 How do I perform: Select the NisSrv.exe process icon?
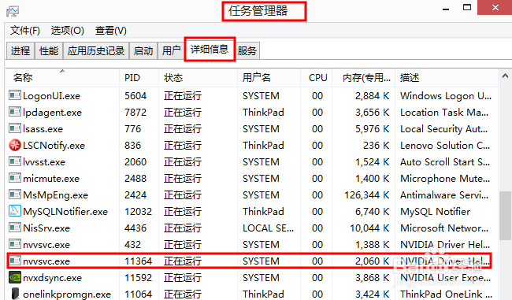click(15, 228)
